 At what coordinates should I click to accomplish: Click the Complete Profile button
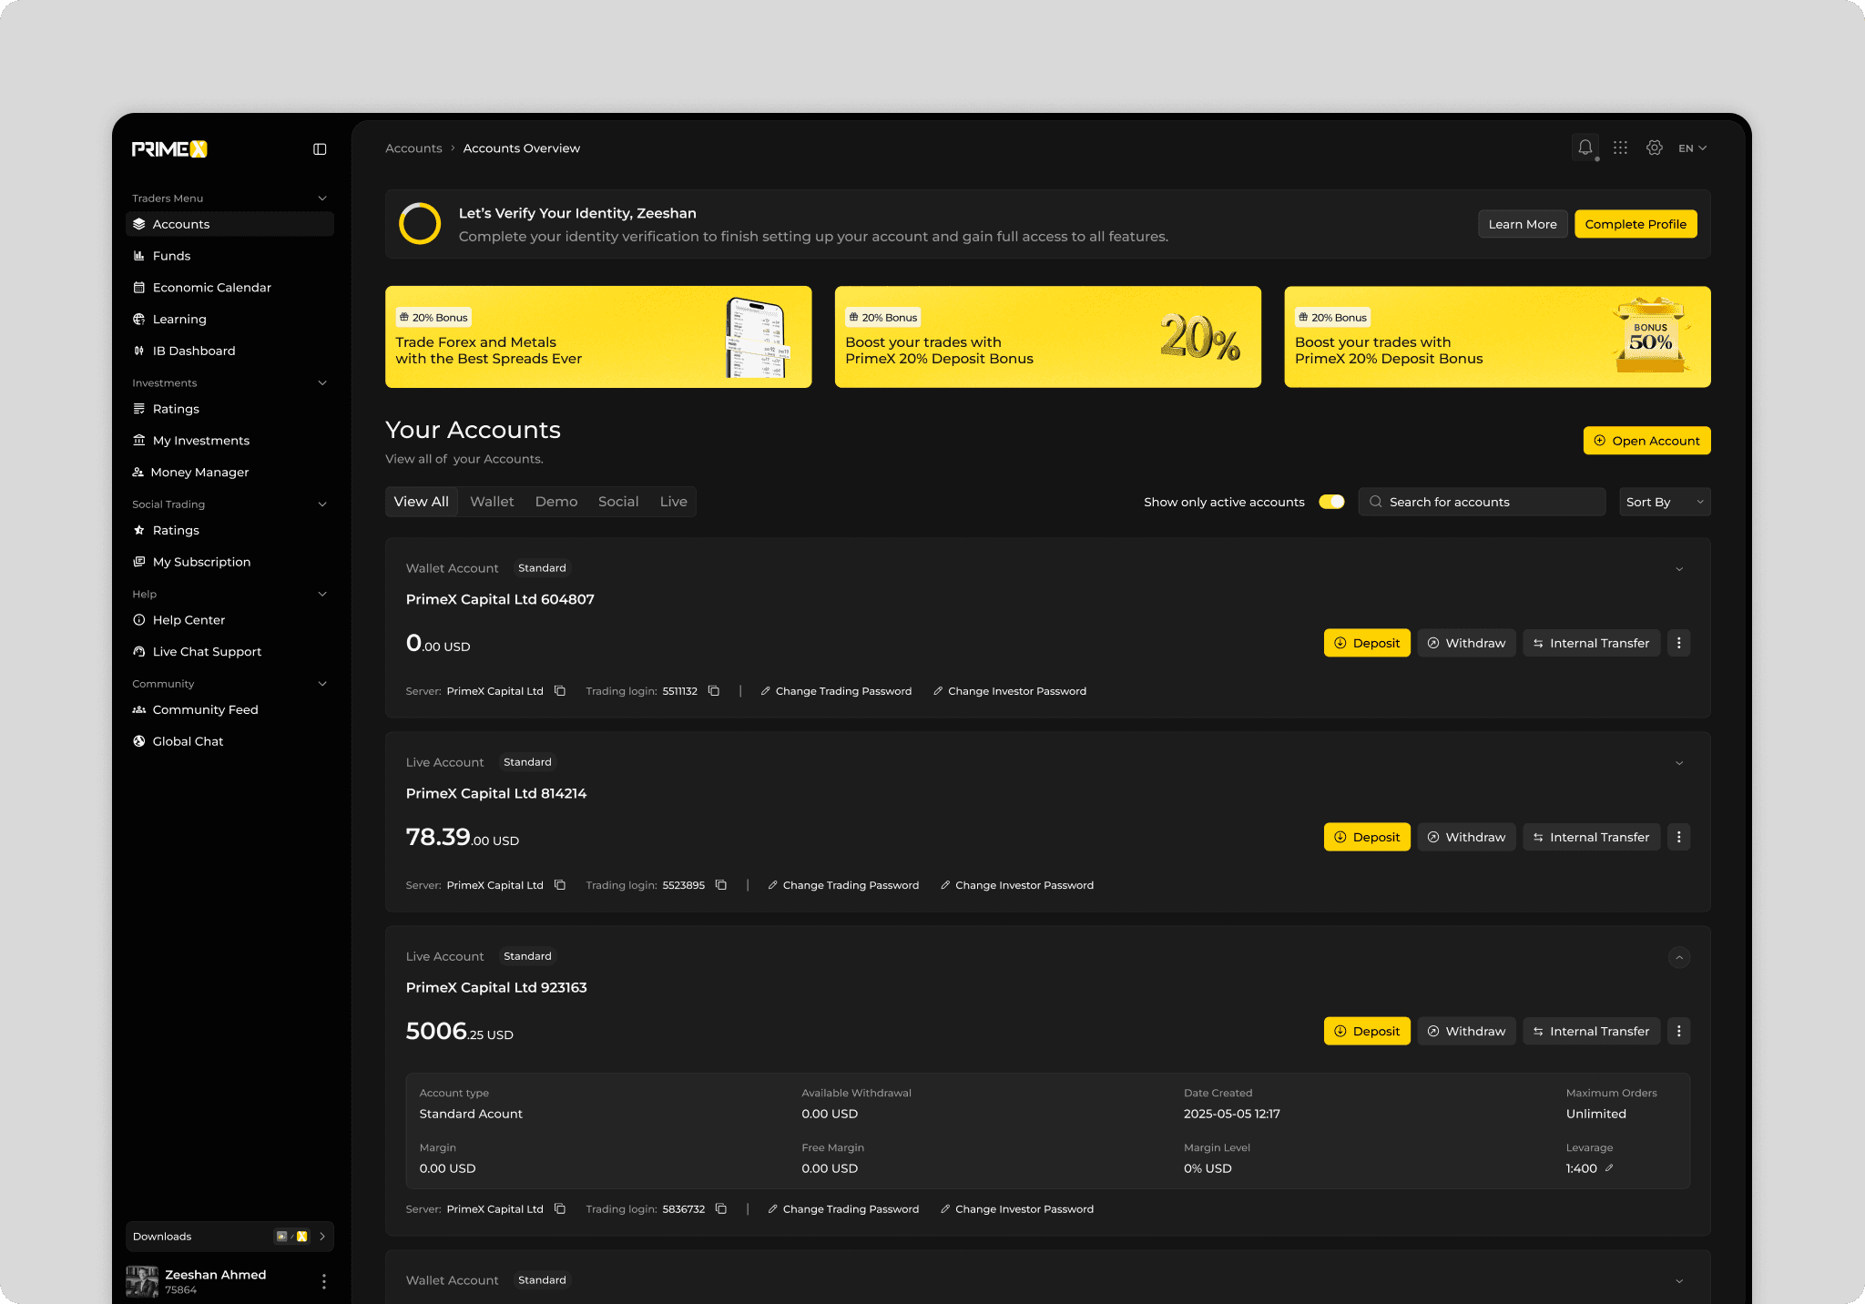click(x=1635, y=224)
